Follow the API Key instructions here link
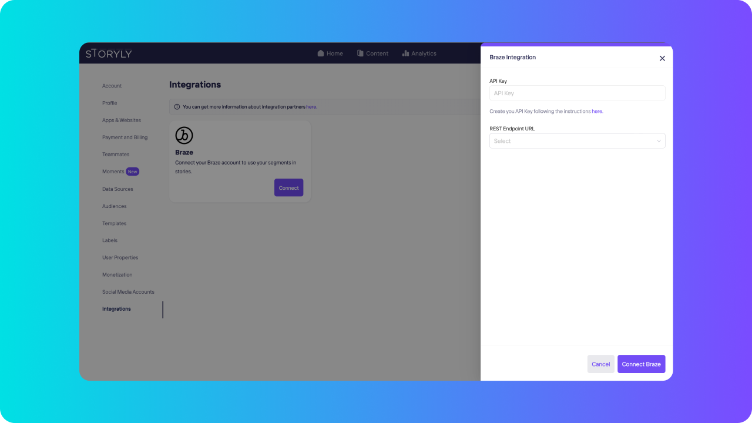The height and width of the screenshot is (423, 752). pyautogui.click(x=597, y=111)
